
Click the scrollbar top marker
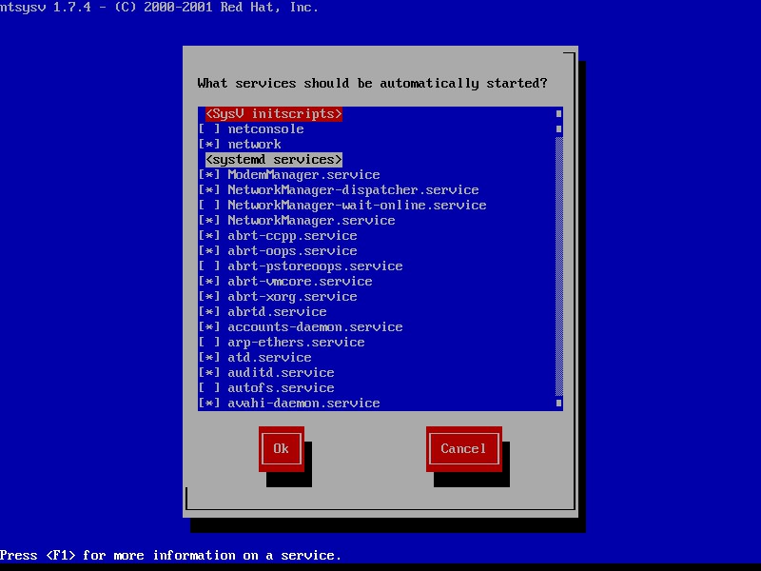click(559, 113)
